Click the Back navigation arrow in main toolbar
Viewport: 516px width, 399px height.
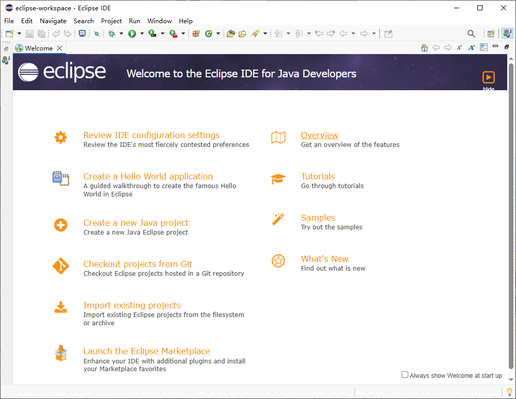pyautogui.click(x=343, y=34)
